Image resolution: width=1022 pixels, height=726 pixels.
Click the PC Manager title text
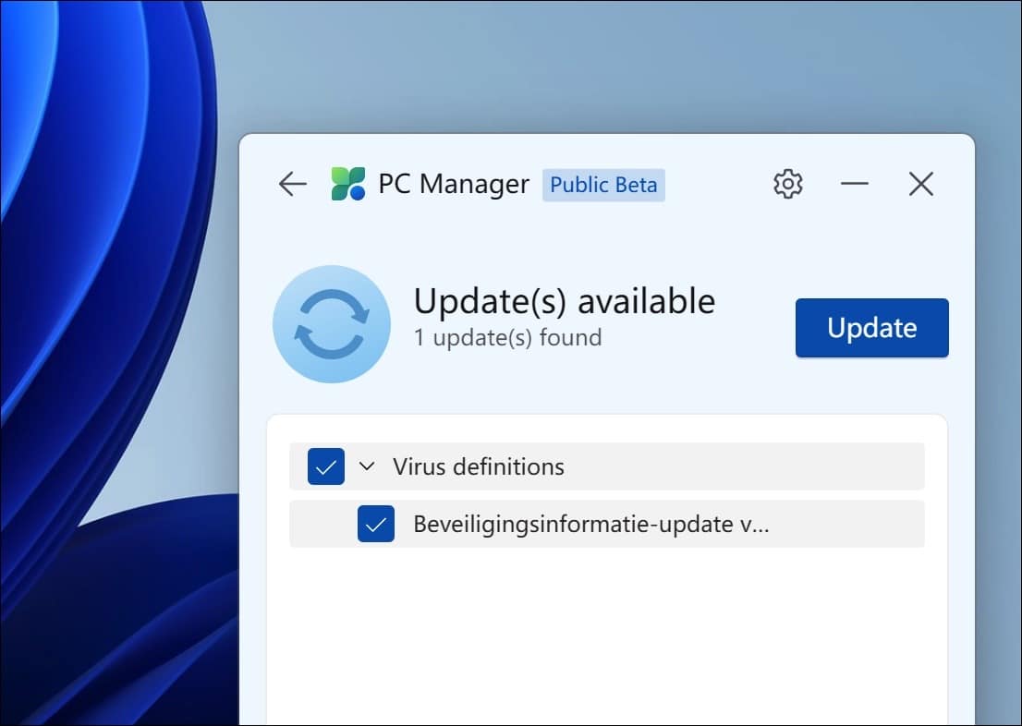click(455, 184)
